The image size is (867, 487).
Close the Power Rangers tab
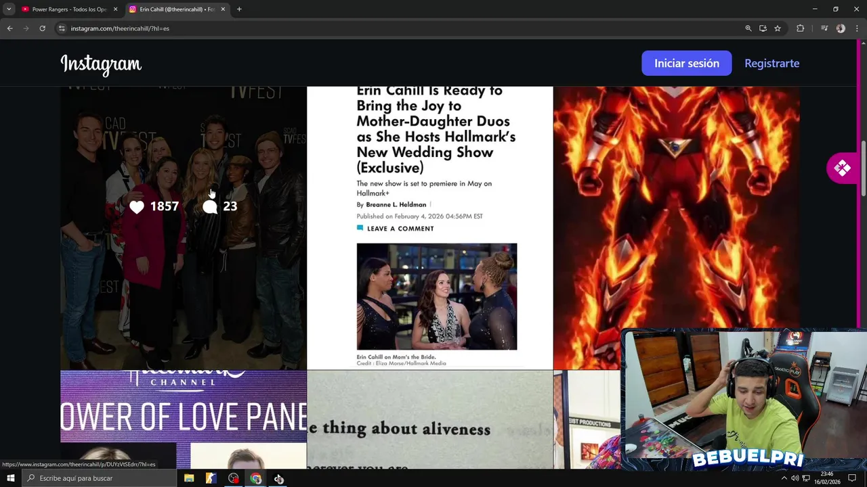pos(115,9)
